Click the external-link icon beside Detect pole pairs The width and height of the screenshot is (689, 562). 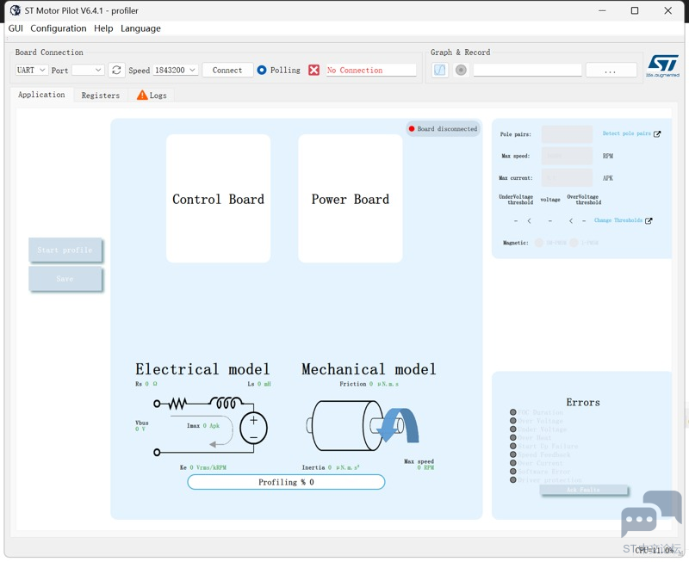[x=657, y=134]
